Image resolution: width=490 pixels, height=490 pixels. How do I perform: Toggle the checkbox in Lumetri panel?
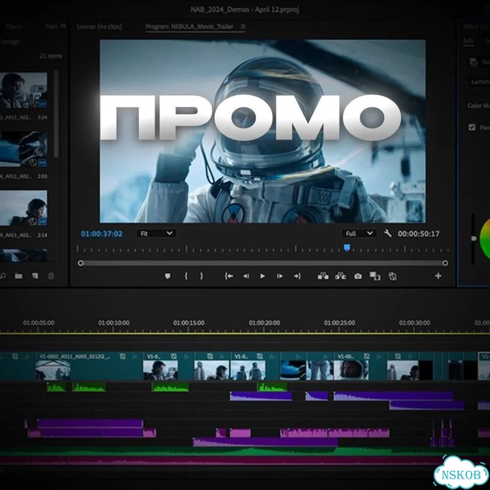pos(472,127)
